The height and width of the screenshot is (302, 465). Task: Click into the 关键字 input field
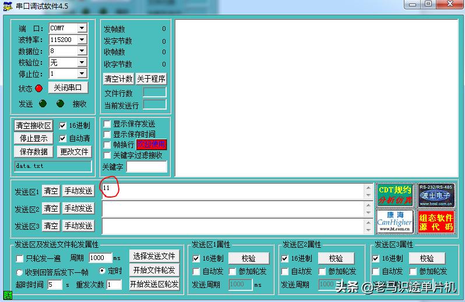(146, 167)
